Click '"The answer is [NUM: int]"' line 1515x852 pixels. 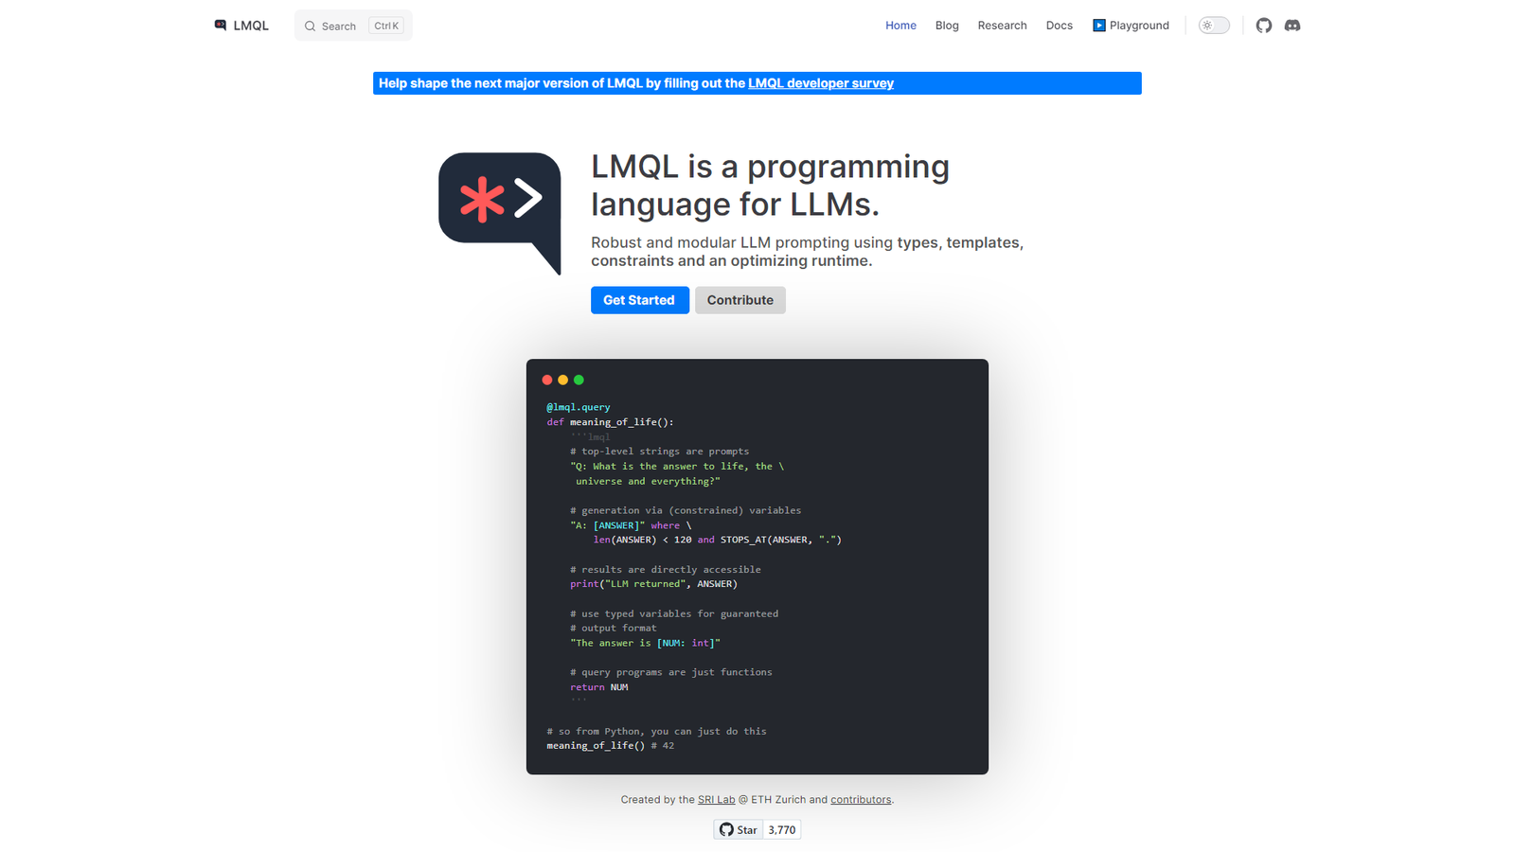[x=645, y=643]
